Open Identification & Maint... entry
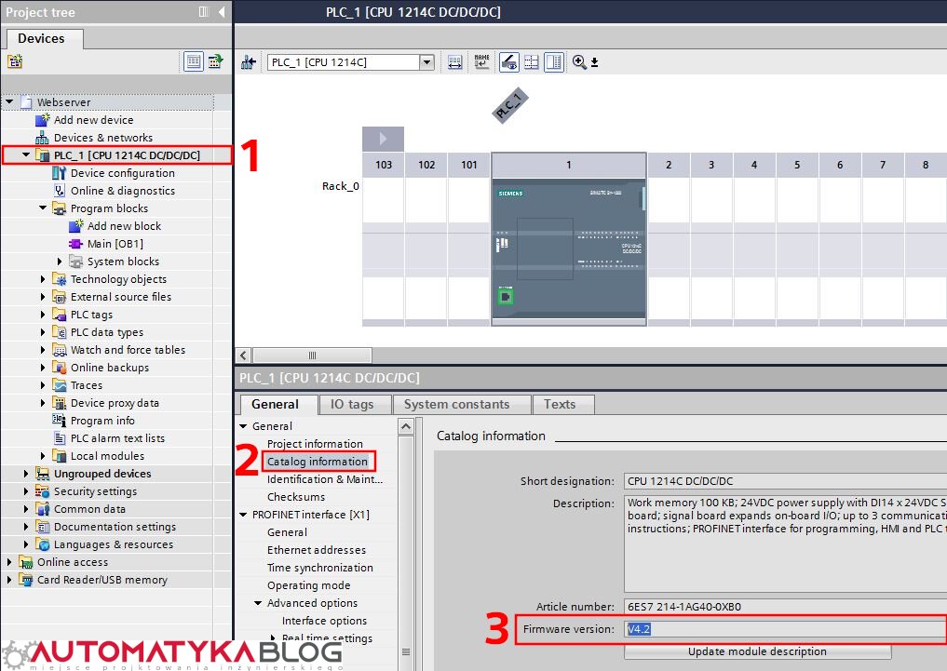947x671 pixels. pyautogui.click(x=325, y=479)
